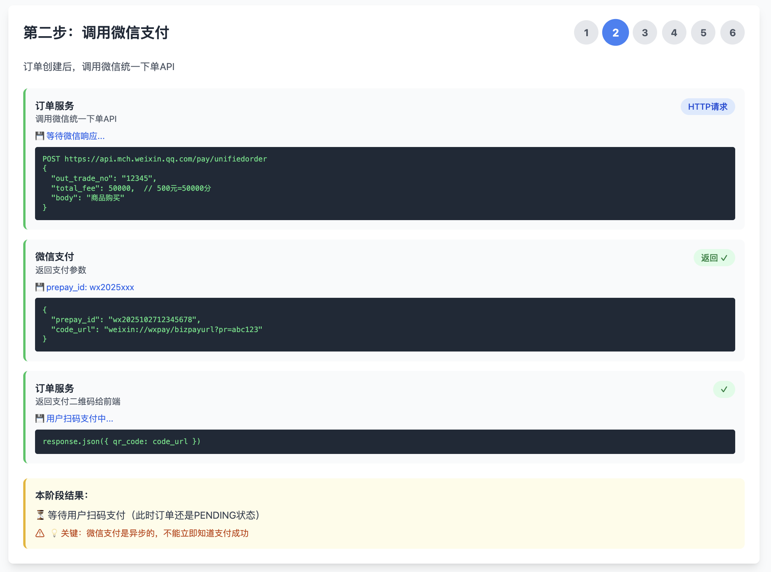Screen dimensions: 771x572
Task: Click the response.json code block
Action: point(385,441)
